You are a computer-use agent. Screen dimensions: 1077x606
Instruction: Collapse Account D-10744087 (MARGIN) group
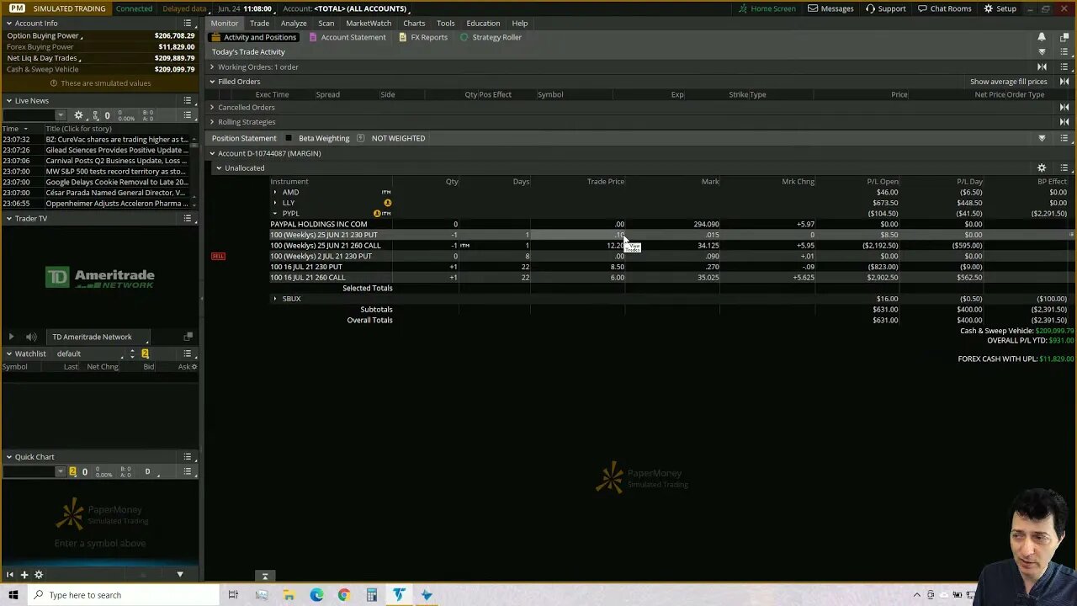click(212, 153)
